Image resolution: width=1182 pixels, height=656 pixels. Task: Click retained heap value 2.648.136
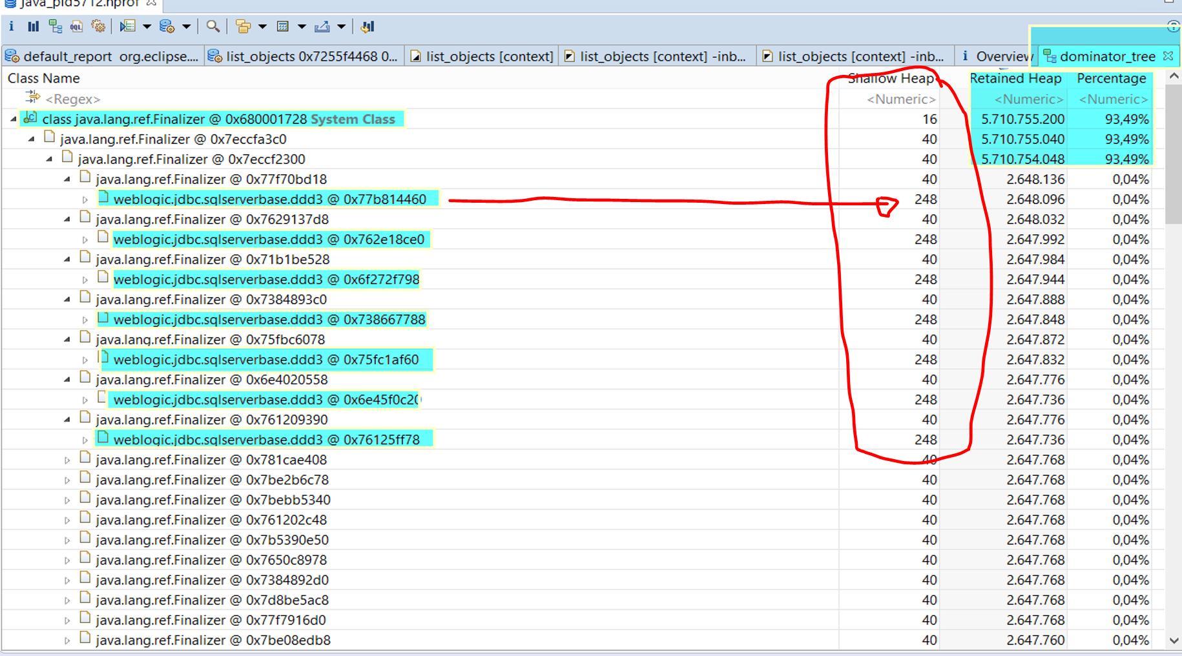click(x=1035, y=179)
